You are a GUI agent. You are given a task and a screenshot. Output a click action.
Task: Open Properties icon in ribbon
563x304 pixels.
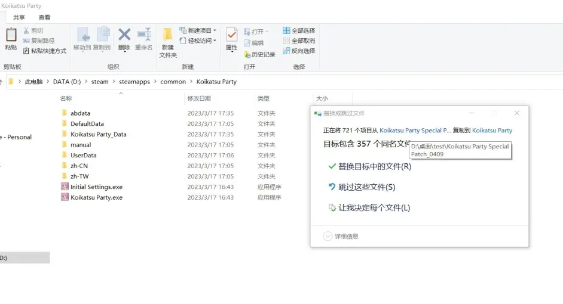(x=231, y=39)
